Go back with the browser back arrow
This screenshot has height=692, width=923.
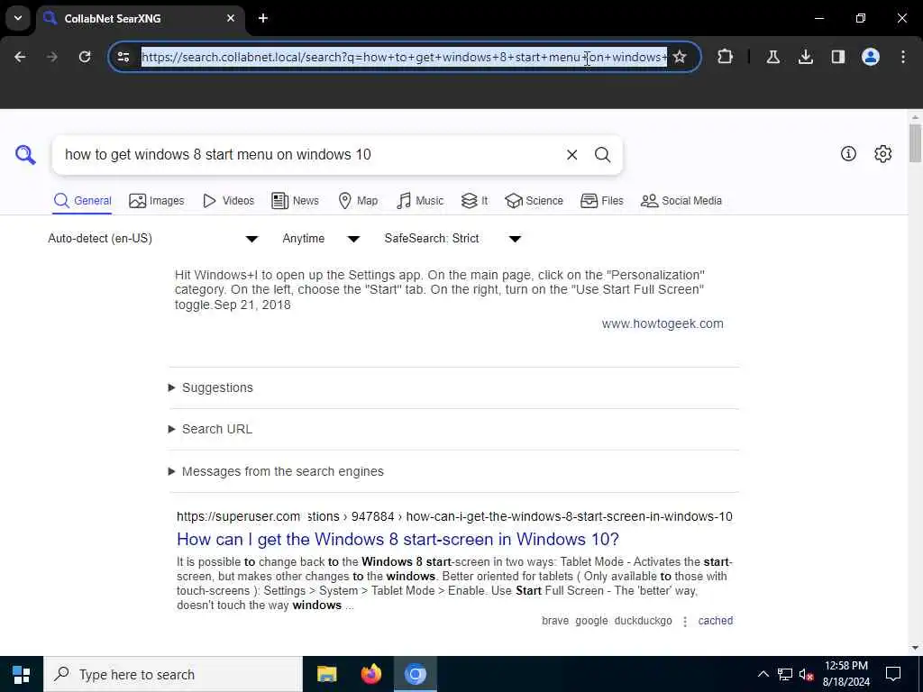(20, 57)
